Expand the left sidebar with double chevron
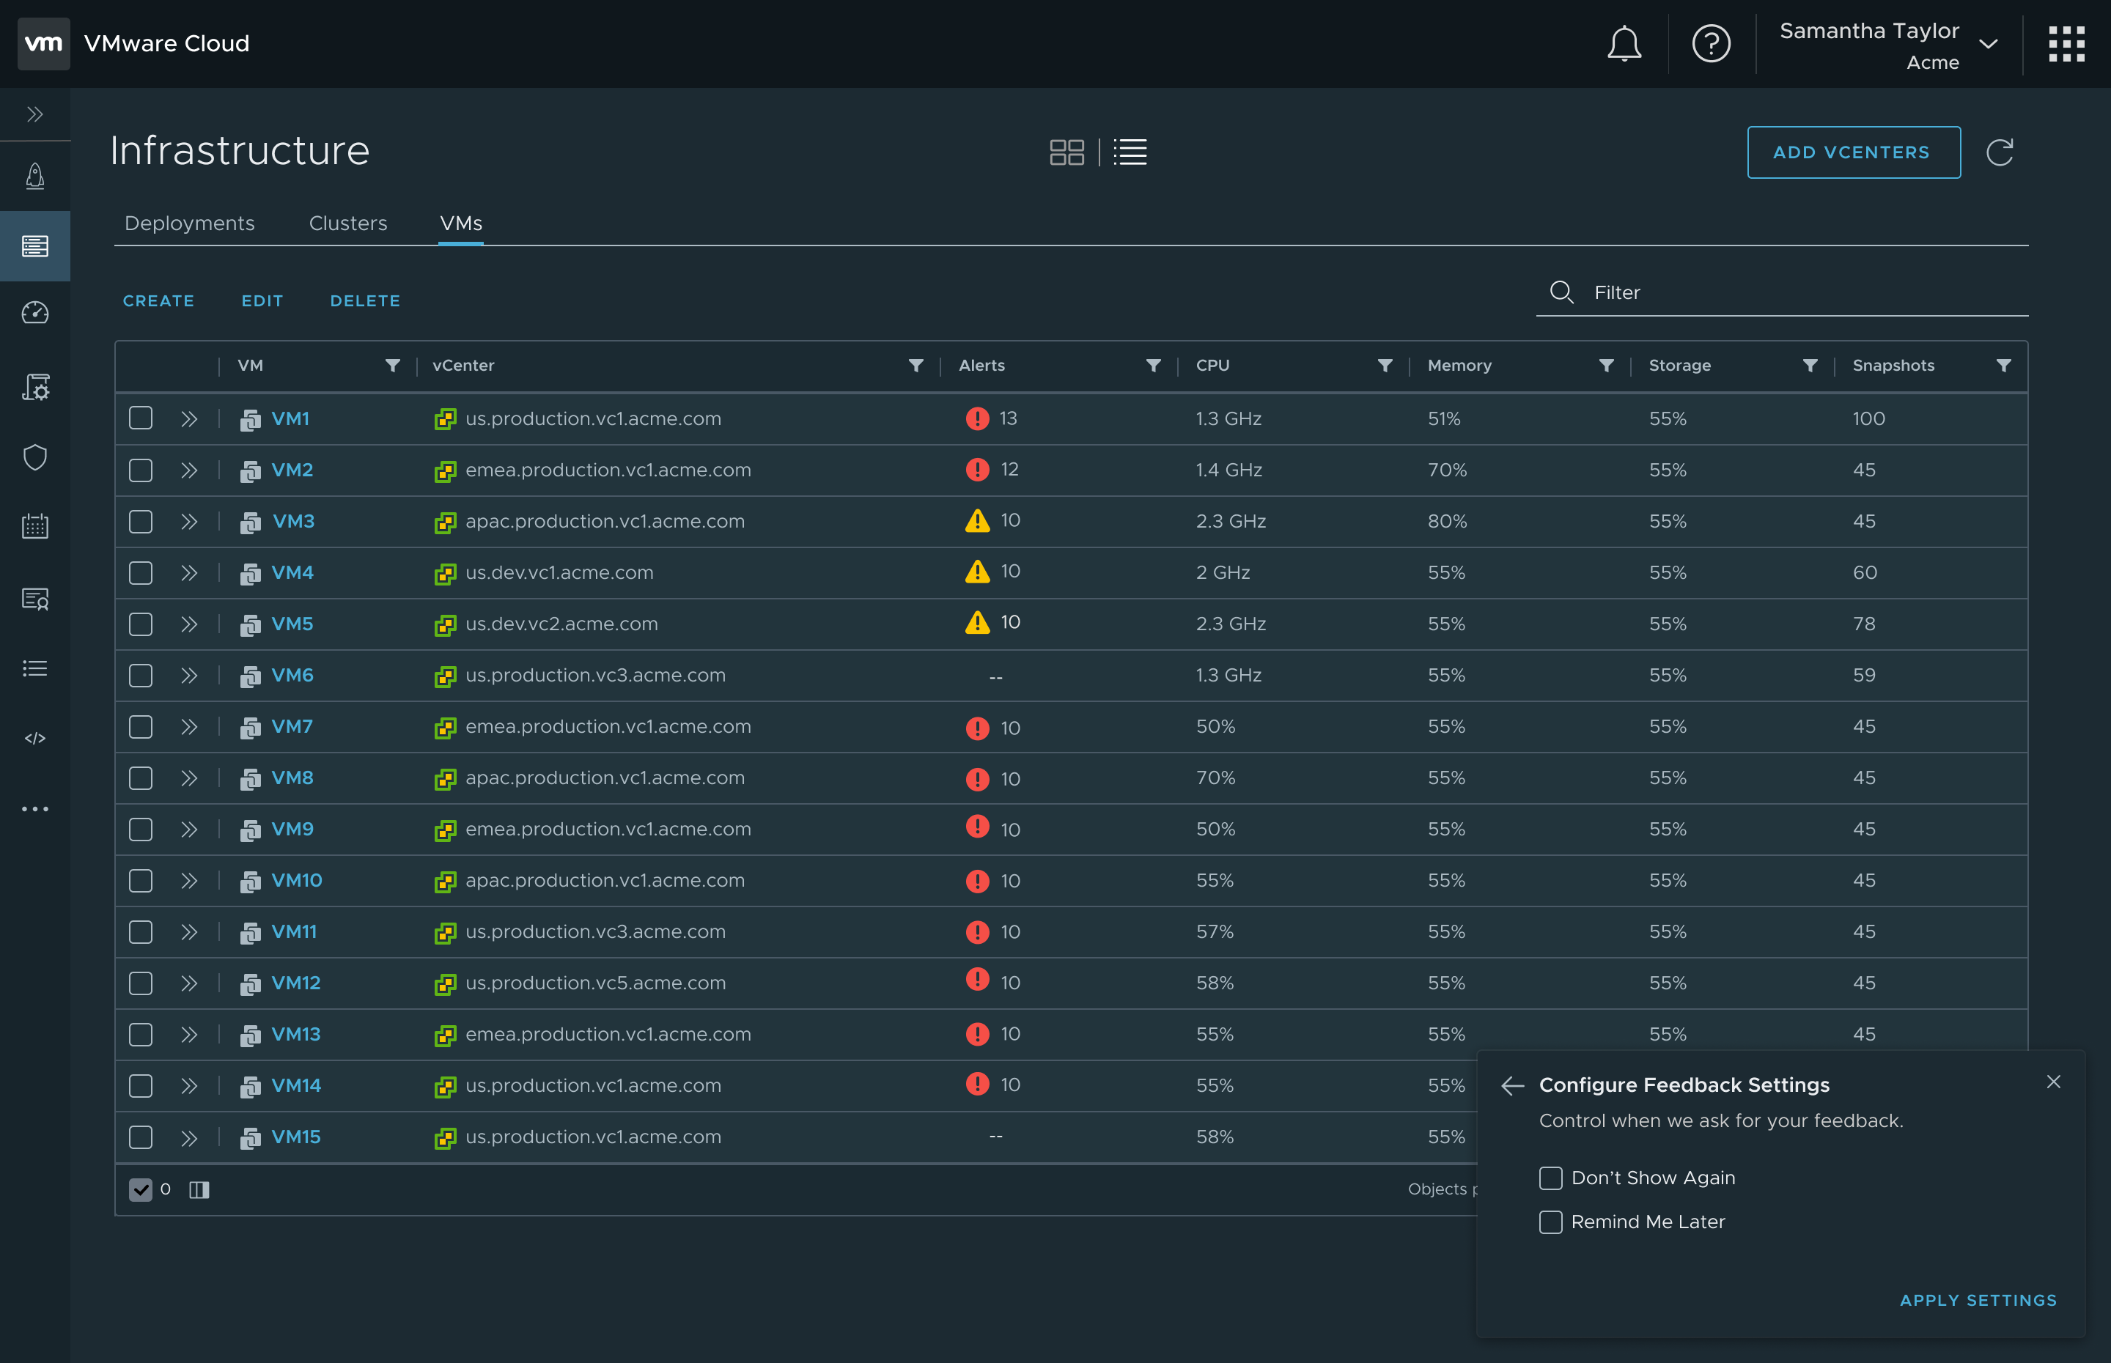The image size is (2111, 1363). point(35,114)
